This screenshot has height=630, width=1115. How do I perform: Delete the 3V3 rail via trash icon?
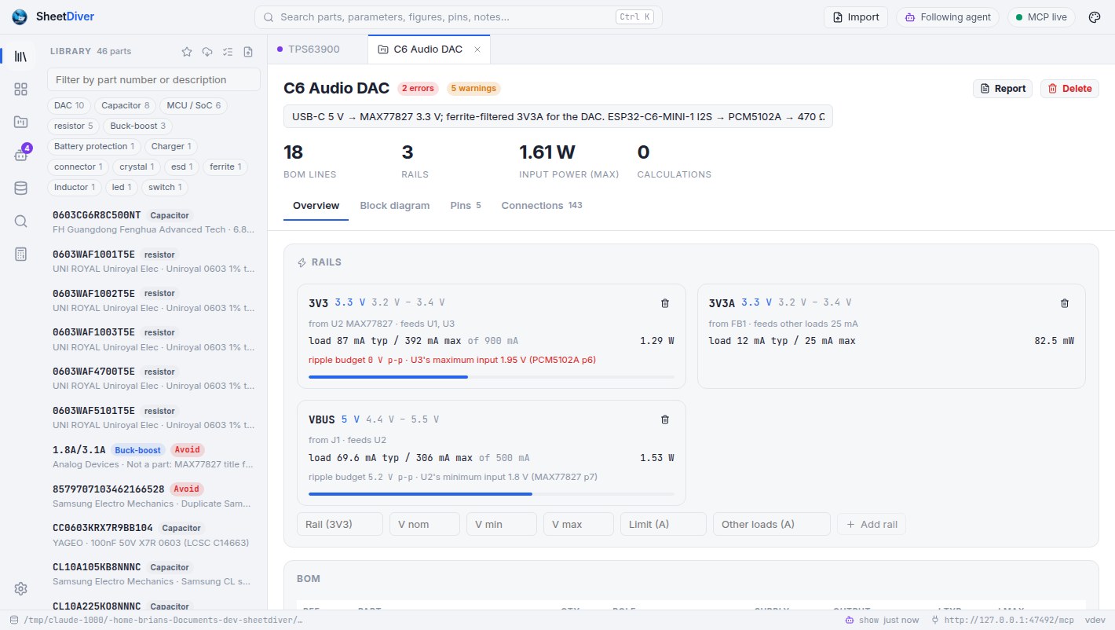pyautogui.click(x=665, y=303)
